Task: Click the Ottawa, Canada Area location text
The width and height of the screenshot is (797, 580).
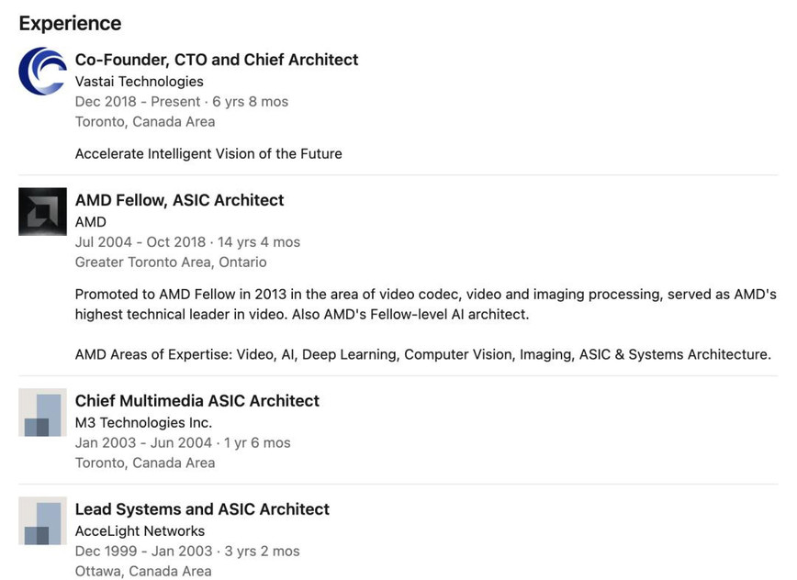Action: [143, 571]
